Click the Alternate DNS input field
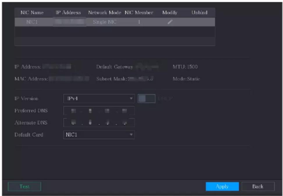The width and height of the screenshot is (283, 196). pyautogui.click(x=99, y=123)
